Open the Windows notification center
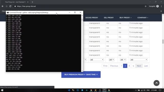This screenshot has height=92, width=164. point(160,90)
